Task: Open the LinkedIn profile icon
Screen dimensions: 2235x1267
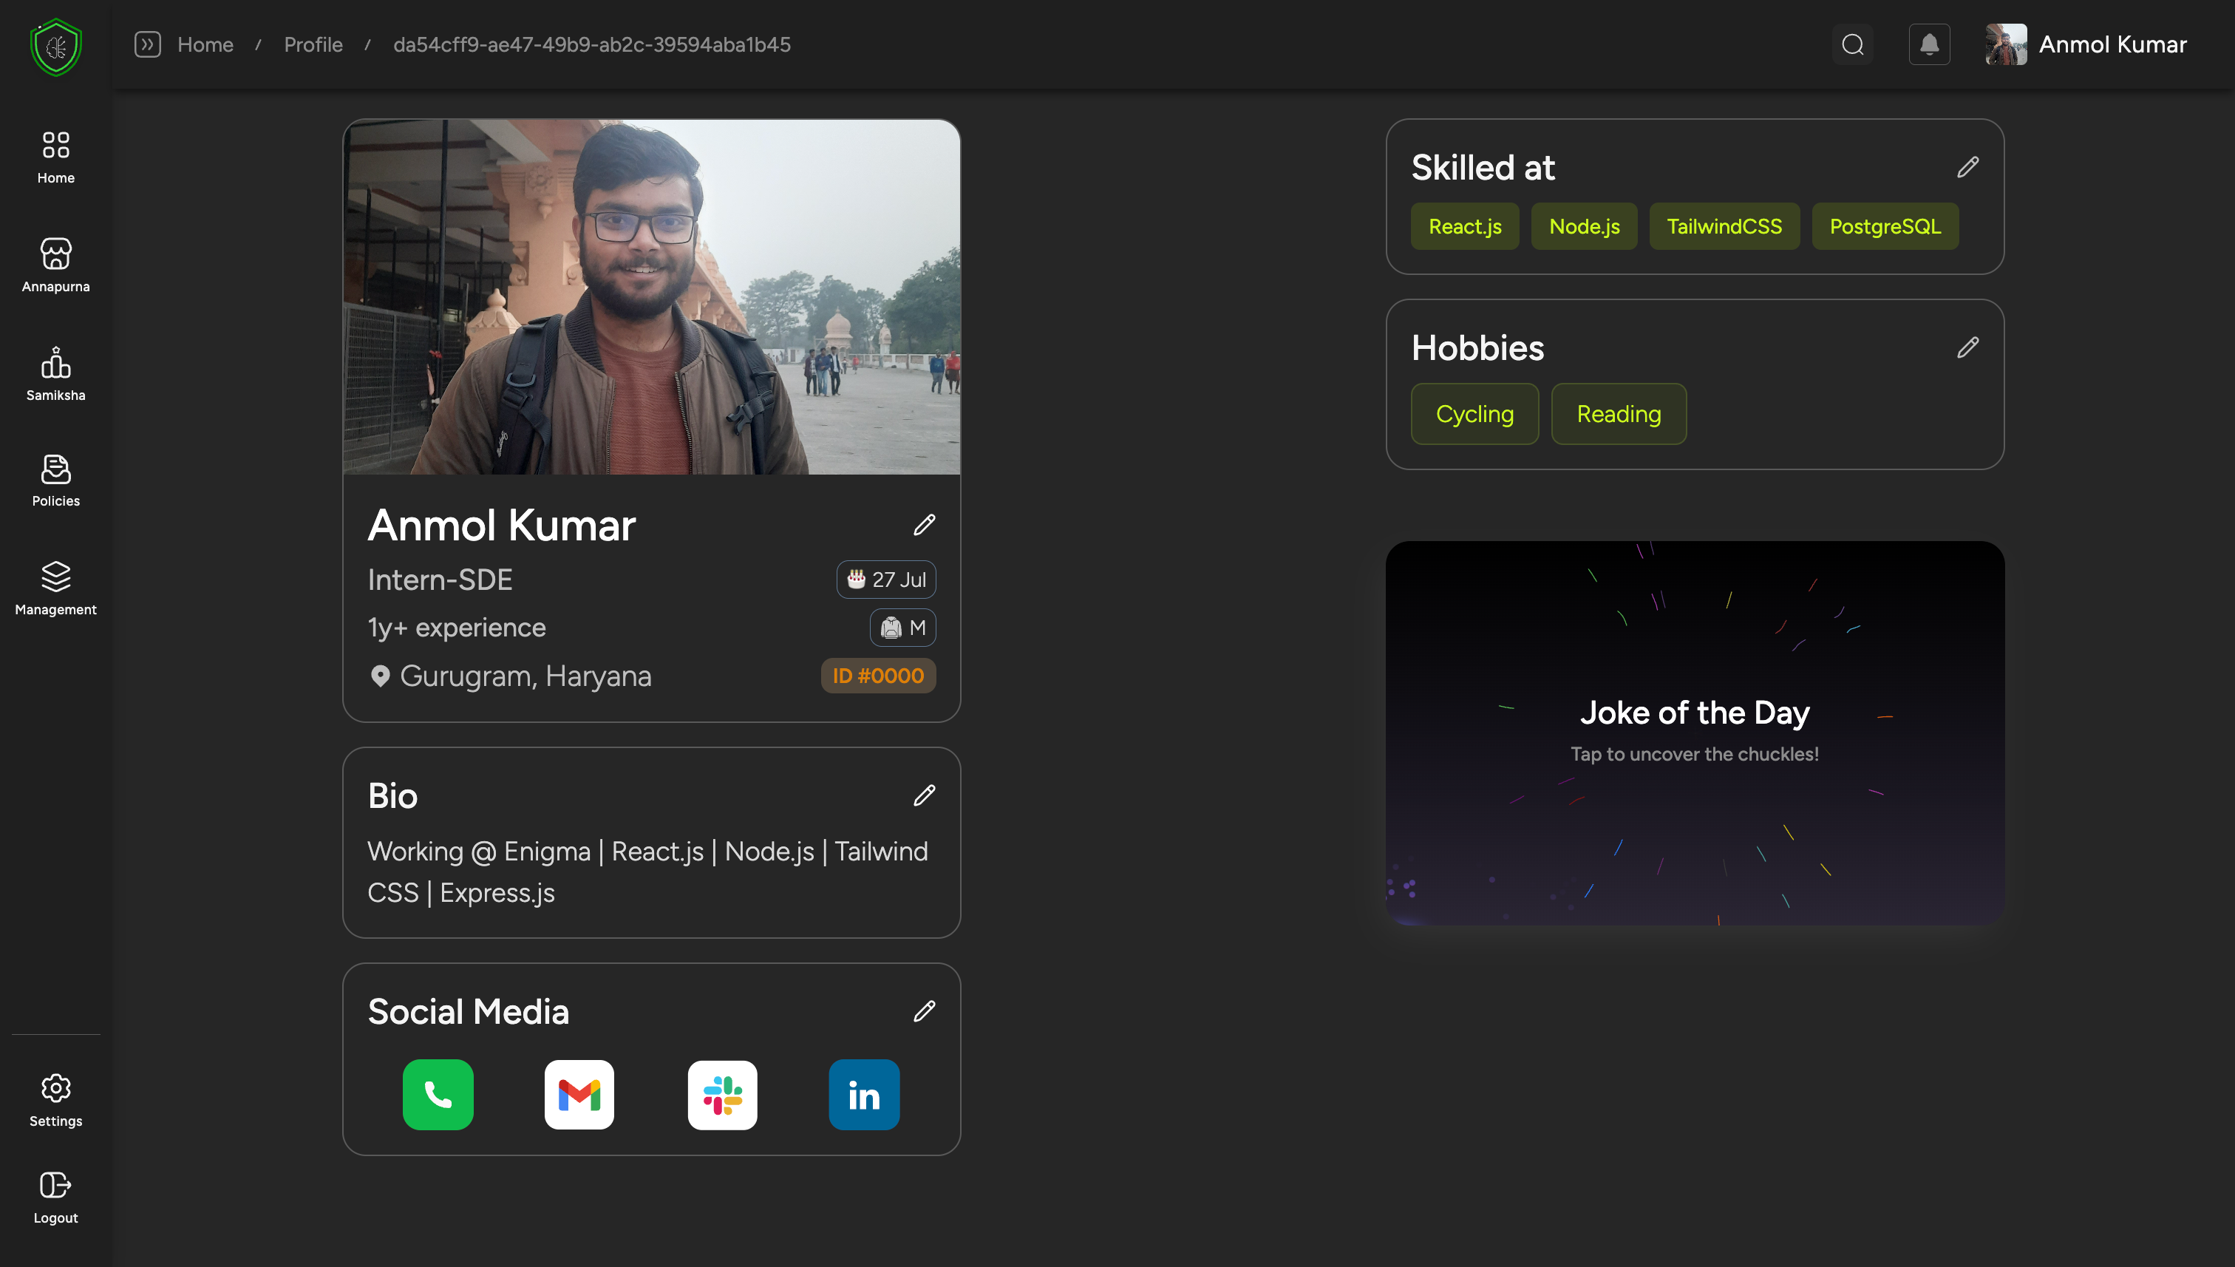Action: 864,1094
